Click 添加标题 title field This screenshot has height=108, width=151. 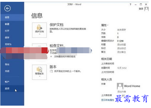(121, 45)
